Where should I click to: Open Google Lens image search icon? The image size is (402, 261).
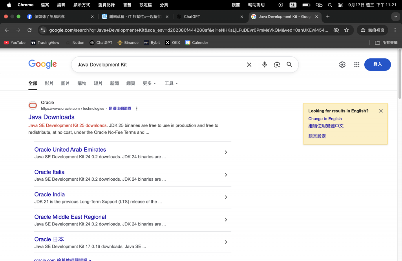[277, 65]
